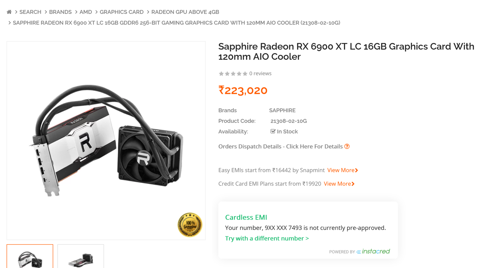Go to Brands breadcrumb
This screenshot has width=477, height=268.
point(60,12)
